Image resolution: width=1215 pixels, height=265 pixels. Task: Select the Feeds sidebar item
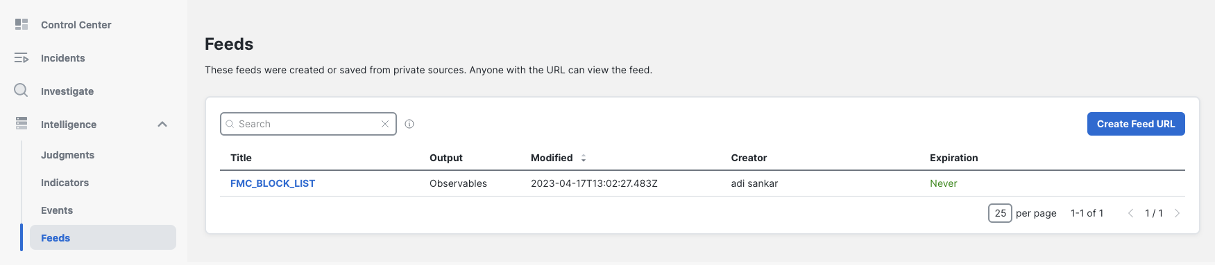pyautogui.click(x=103, y=237)
